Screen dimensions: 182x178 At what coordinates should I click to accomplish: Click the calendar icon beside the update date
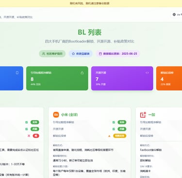click(x=100, y=53)
